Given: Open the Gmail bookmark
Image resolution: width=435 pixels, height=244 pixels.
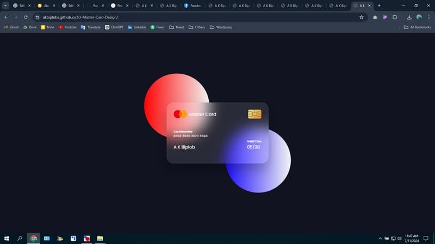Looking at the screenshot, I should coord(11,27).
